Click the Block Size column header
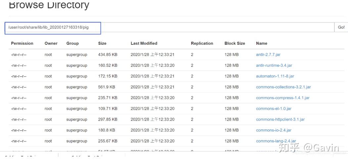The image size is (348, 162). click(235, 43)
